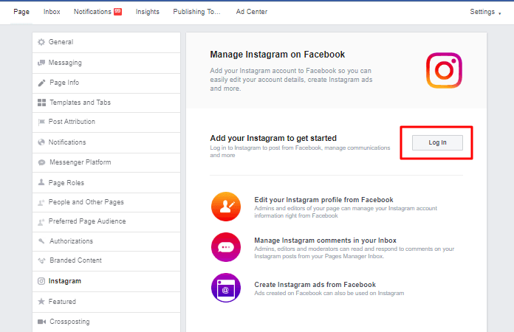Click the purple Instagram ads circle icon
The width and height of the screenshot is (514, 332).
(226, 288)
